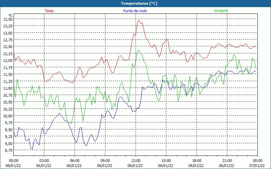Click the 10,50 y-axis value
Viewport: 271px width, 169px height.
[8, 102]
